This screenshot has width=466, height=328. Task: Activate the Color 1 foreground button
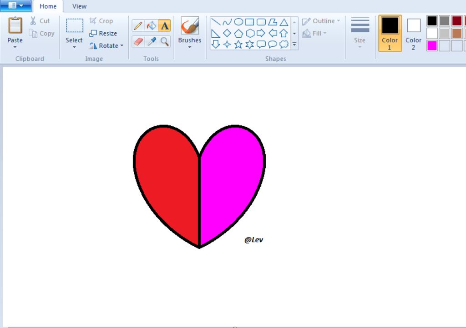pyautogui.click(x=390, y=33)
